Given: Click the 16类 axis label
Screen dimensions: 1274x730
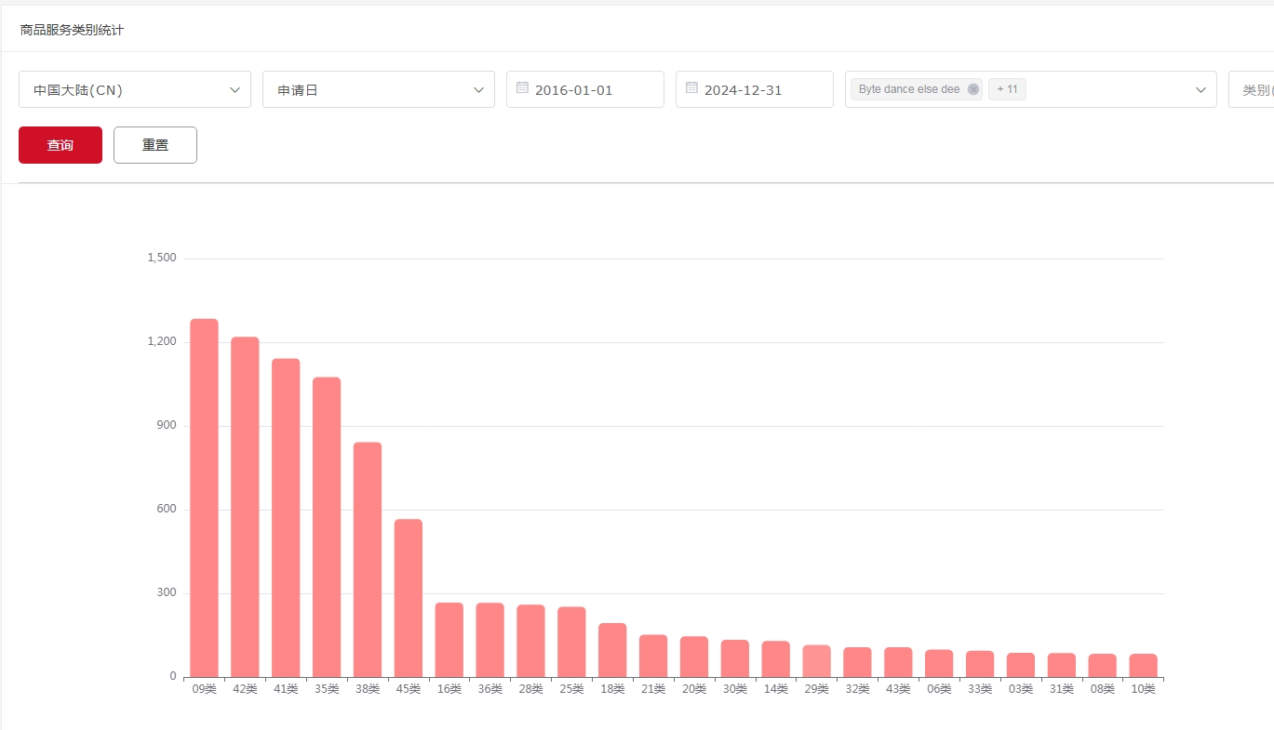Looking at the screenshot, I should 449,689.
